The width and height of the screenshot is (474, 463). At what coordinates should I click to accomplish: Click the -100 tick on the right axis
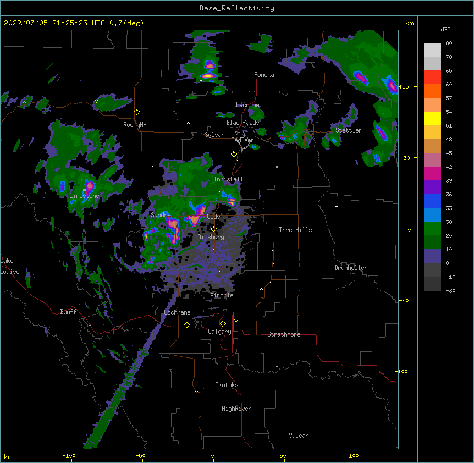[401, 371]
